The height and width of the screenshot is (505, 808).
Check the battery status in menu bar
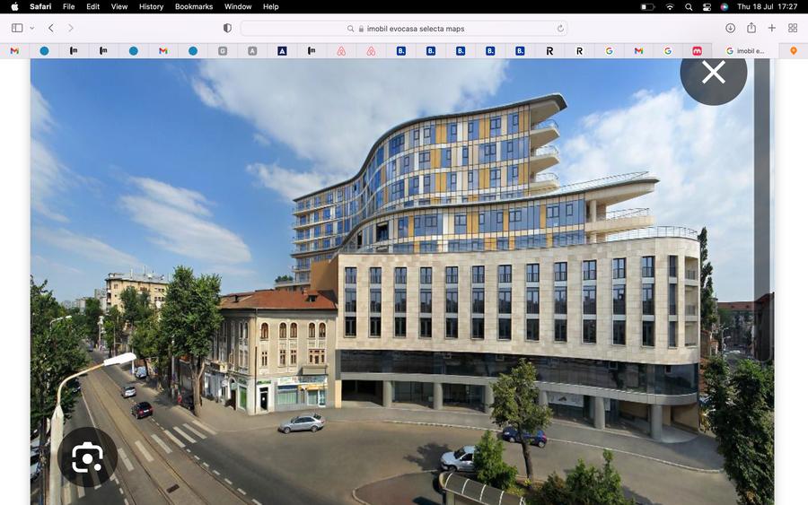(647, 6)
